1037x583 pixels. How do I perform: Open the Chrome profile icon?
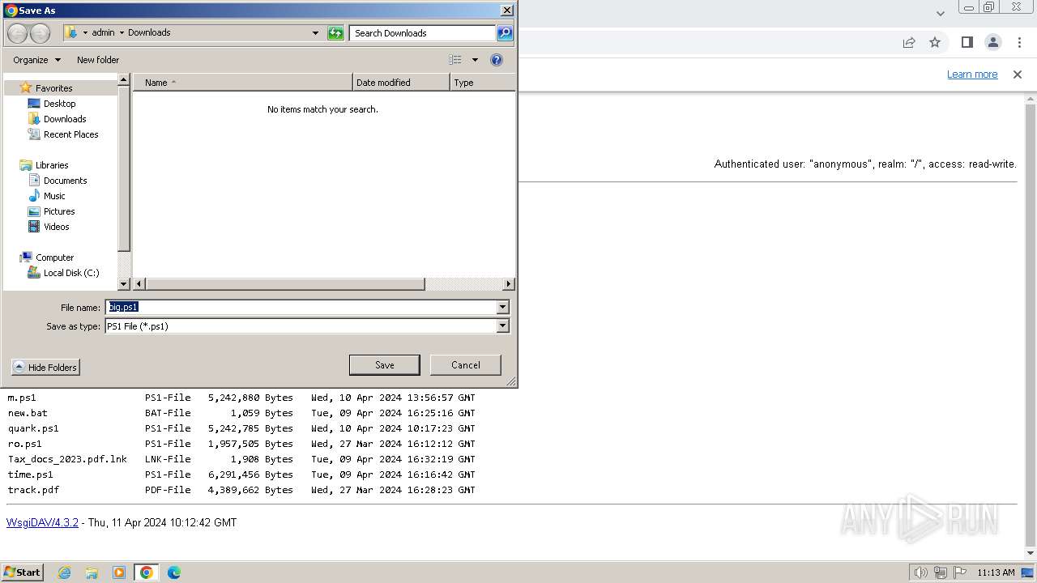(993, 42)
